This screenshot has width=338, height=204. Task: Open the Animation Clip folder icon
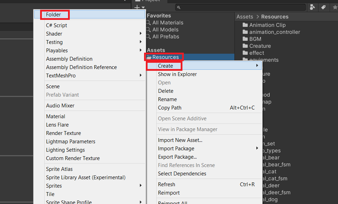click(x=245, y=25)
